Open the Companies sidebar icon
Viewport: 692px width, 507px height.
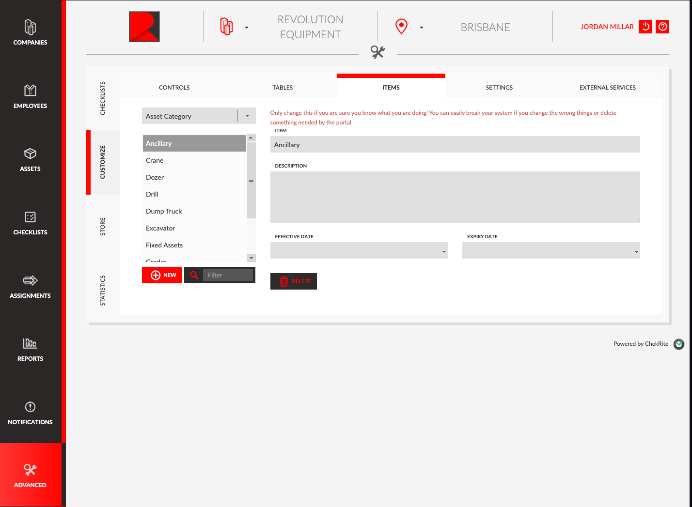coord(30,27)
